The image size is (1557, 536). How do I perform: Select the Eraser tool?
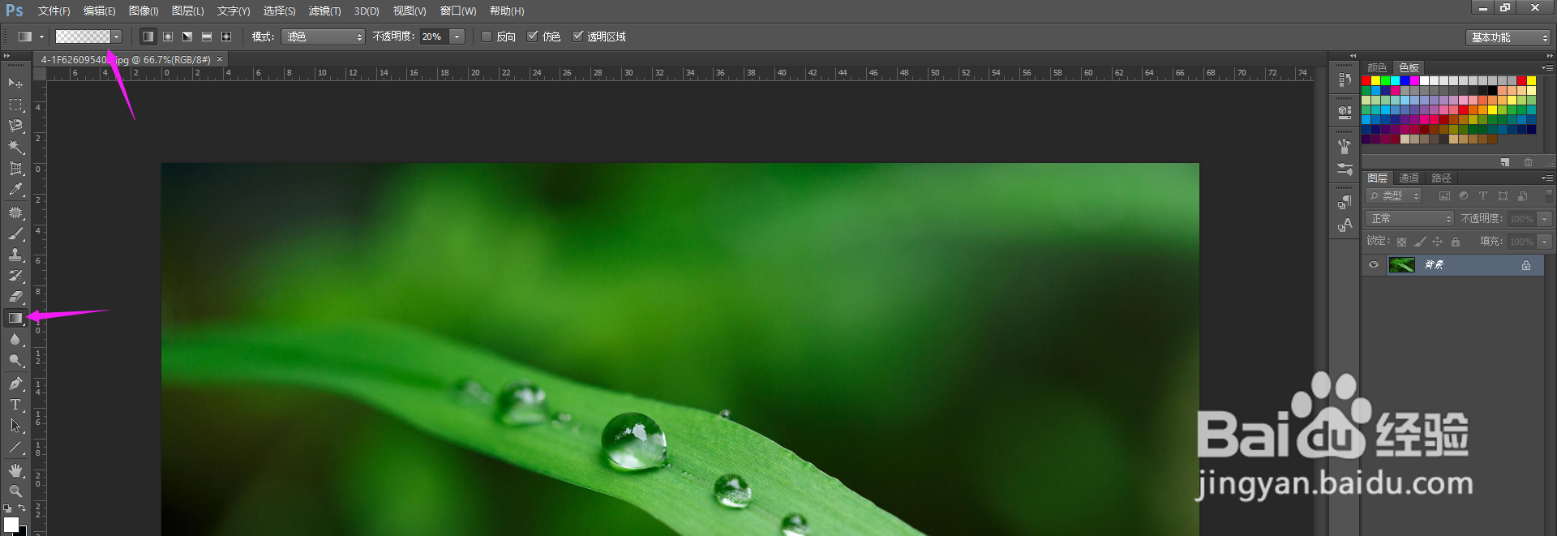(15, 297)
